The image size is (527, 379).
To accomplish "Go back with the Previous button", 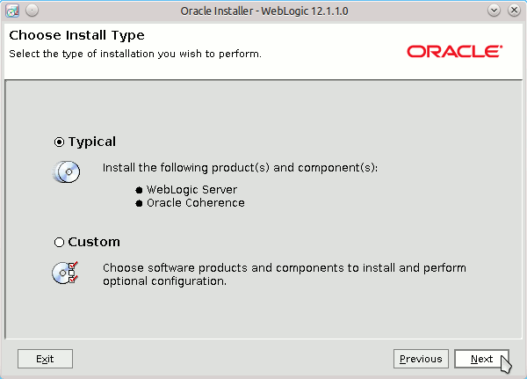I will [421, 359].
